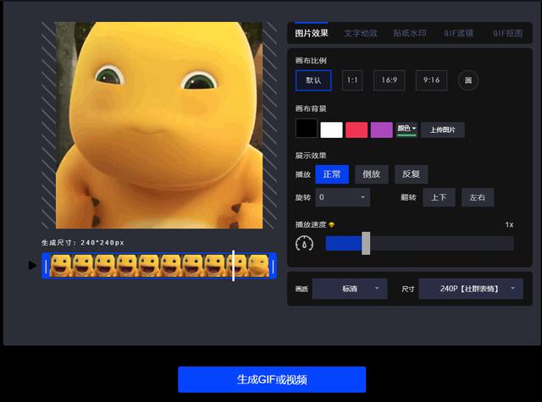542x402 pixels.
Task: Flip the image 上下 vertically
Action: pyautogui.click(x=439, y=197)
